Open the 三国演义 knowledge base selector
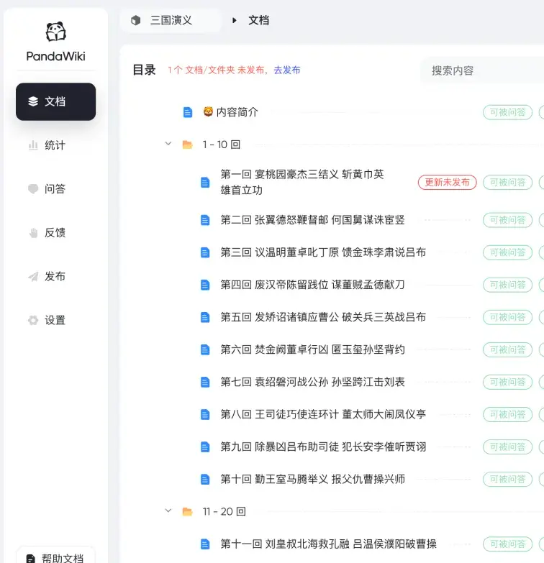 tap(171, 20)
